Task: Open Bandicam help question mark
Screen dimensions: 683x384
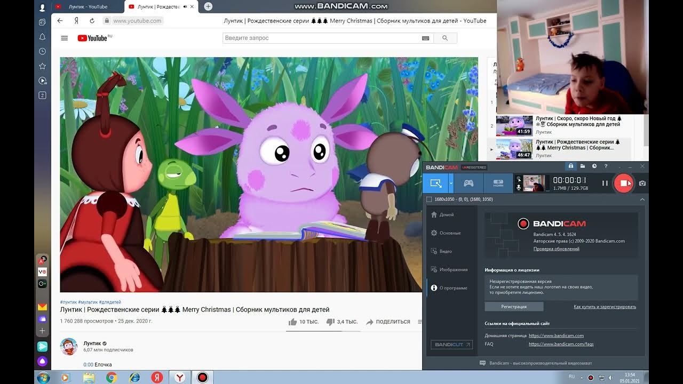Action: coord(606,166)
